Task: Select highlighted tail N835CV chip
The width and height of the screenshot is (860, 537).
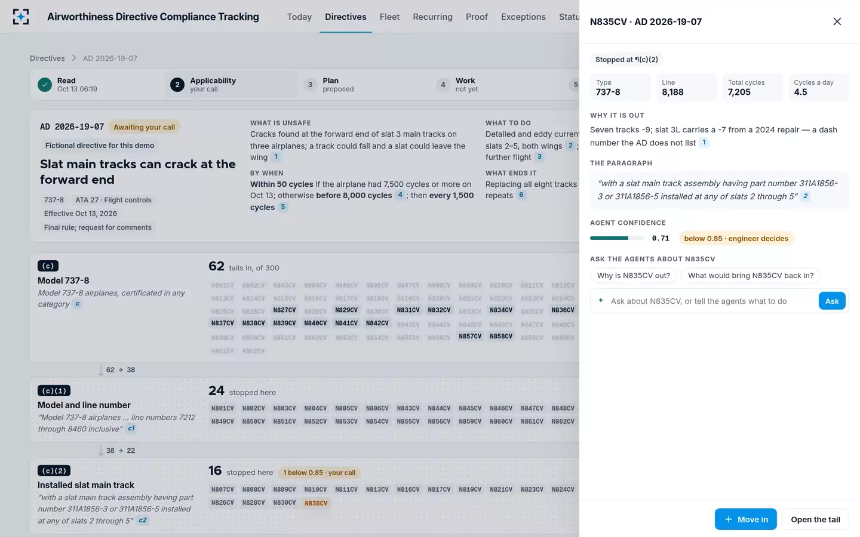Action: [316, 503]
